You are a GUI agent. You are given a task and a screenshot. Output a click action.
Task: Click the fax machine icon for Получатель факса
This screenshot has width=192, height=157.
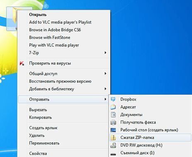click(113, 122)
